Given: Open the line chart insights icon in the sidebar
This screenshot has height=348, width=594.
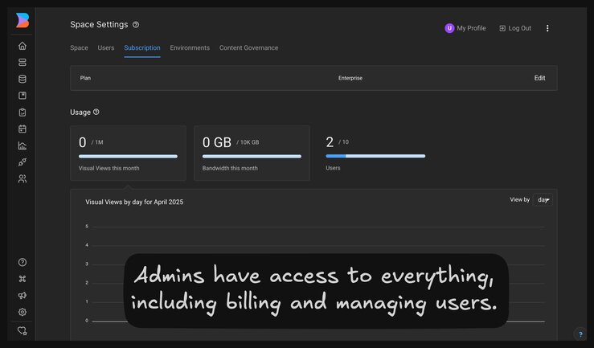Looking at the screenshot, I should (x=23, y=145).
